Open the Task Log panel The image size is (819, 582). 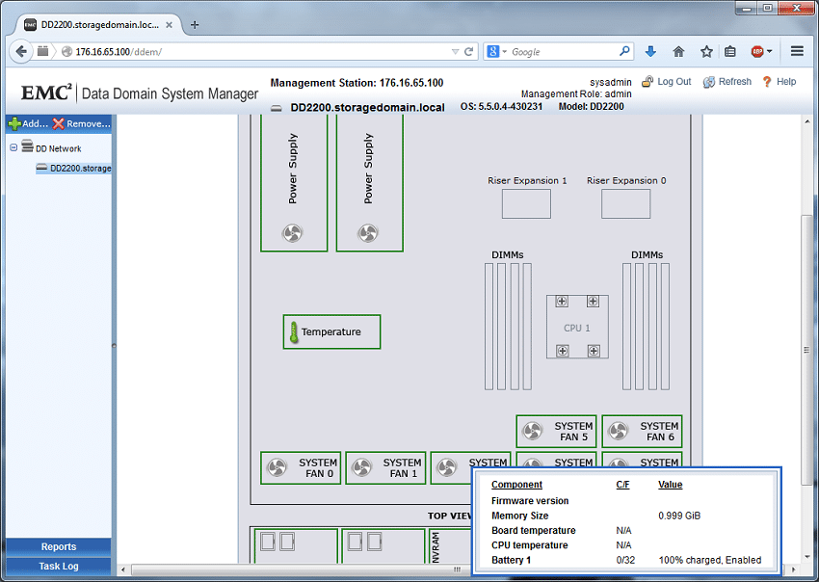pos(59,566)
